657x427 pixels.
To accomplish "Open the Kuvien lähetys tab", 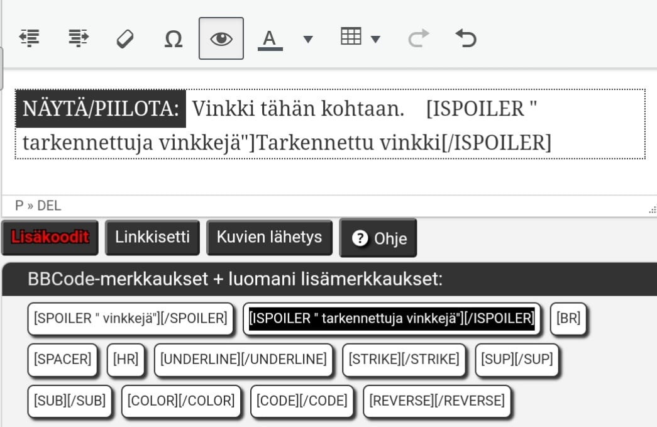I will (269, 237).
